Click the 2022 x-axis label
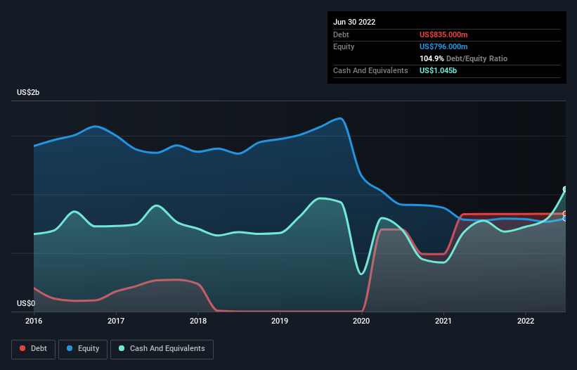 pyautogui.click(x=526, y=321)
